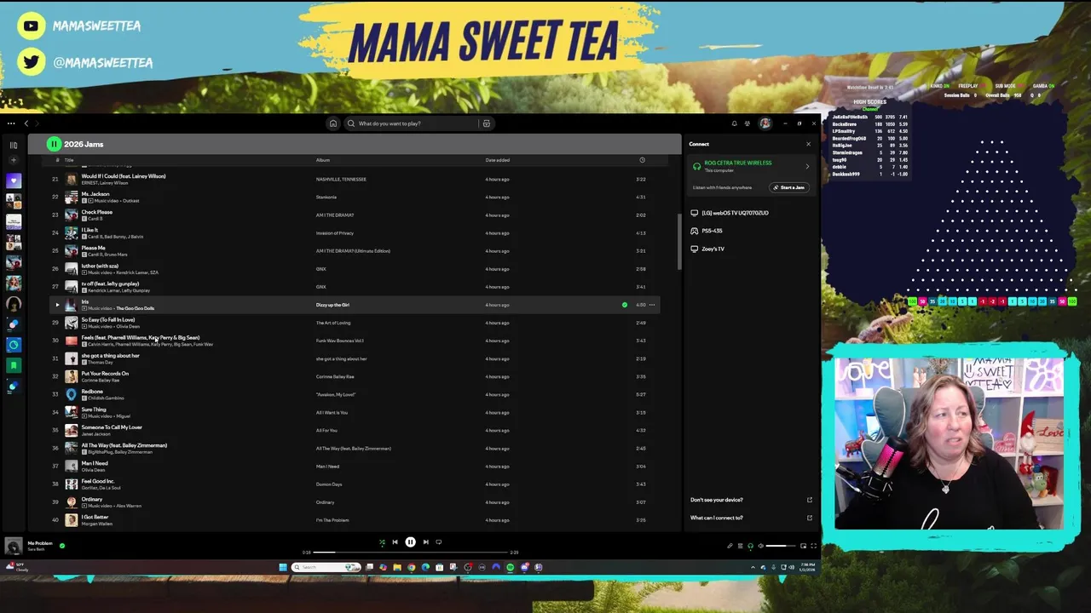Sort tracks by the Title column header
The height and width of the screenshot is (613, 1091).
[x=69, y=160]
